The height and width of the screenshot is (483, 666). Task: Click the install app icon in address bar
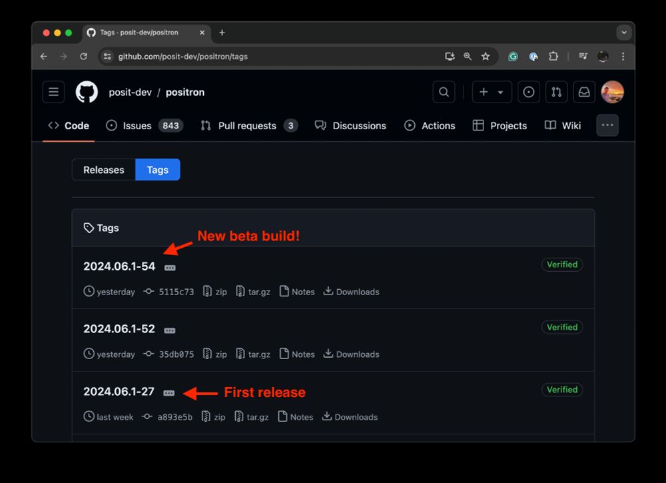point(450,57)
